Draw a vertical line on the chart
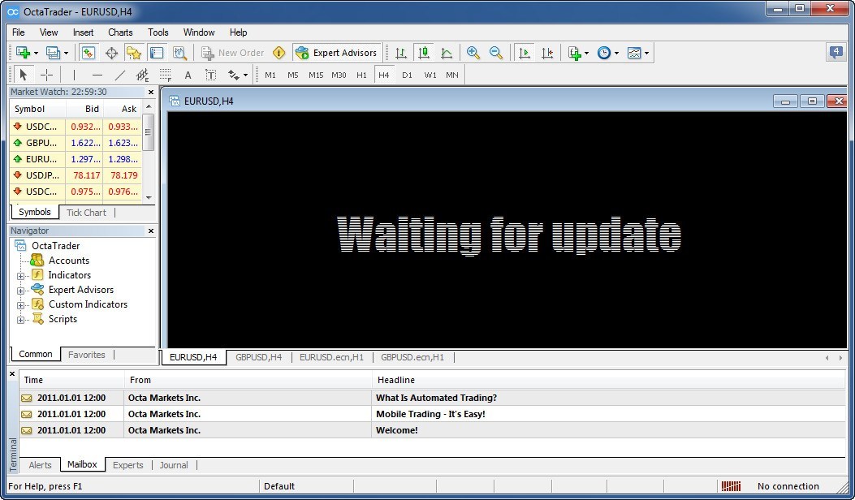Screen dimensions: 855x500 tap(74, 74)
